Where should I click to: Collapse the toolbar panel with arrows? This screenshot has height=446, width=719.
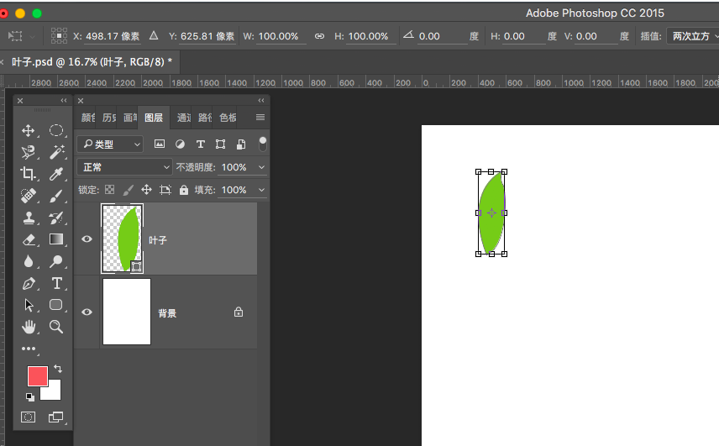pyautogui.click(x=63, y=101)
